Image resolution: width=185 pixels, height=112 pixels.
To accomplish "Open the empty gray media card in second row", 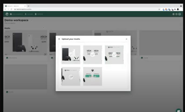I will (x=26, y=77).
